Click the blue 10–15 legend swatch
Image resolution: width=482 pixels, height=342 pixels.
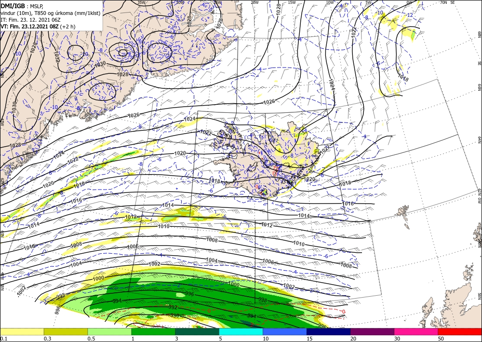[x=285, y=331]
